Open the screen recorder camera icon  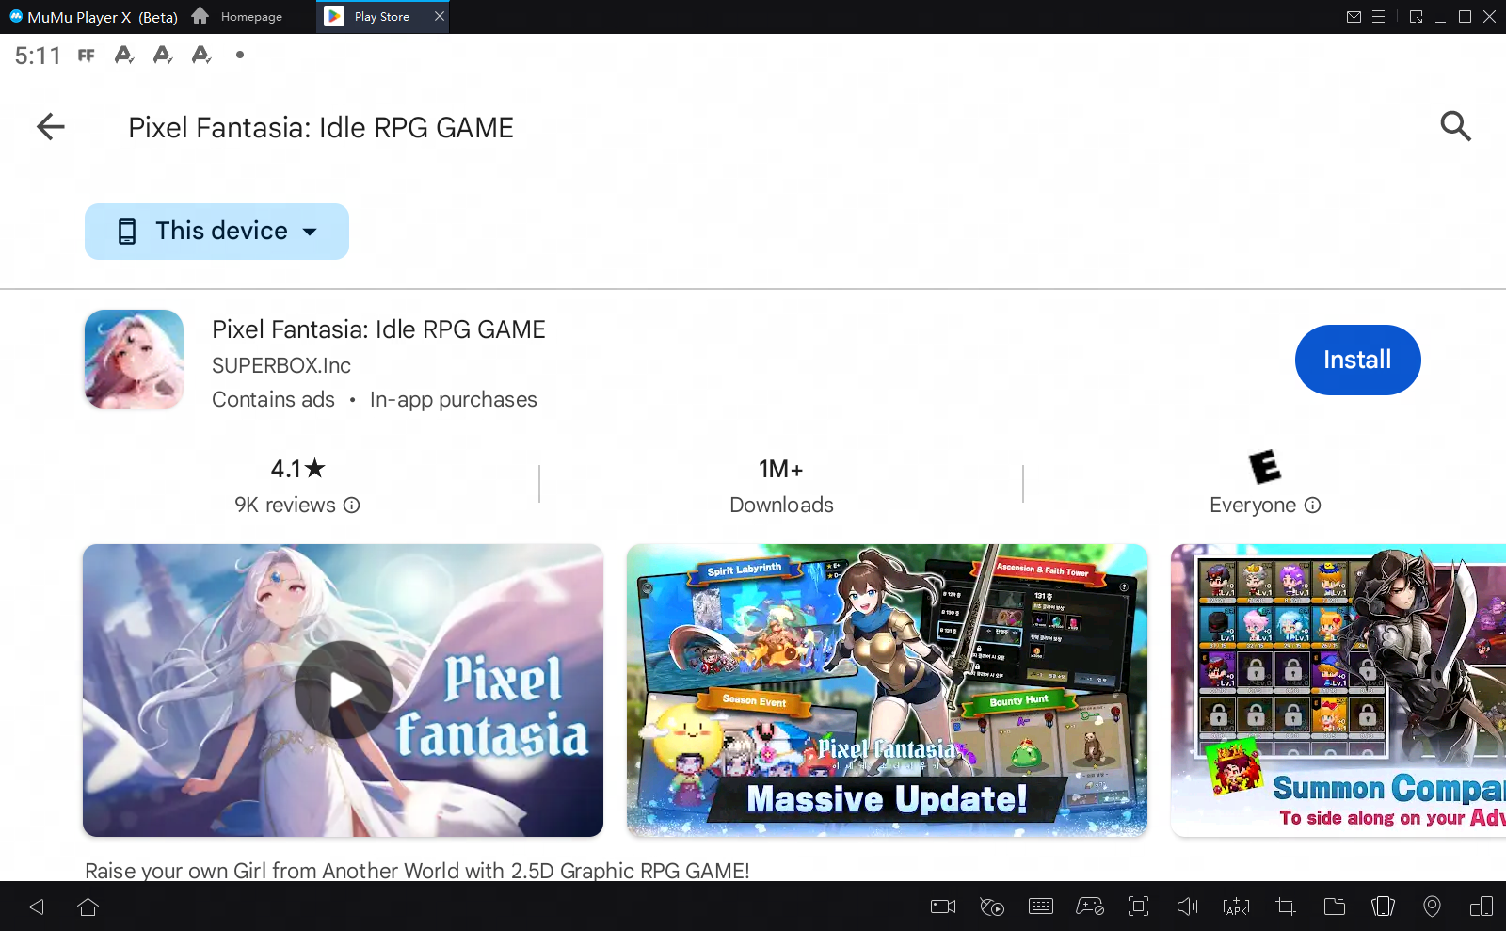[x=943, y=907]
